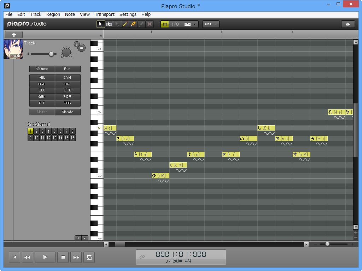Open the Note menu
Viewport: 362px width, 271px height.
[x=70, y=14]
